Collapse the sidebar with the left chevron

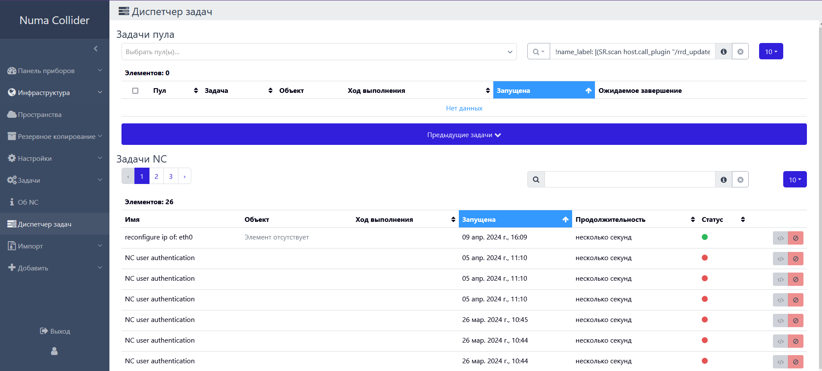click(x=96, y=49)
